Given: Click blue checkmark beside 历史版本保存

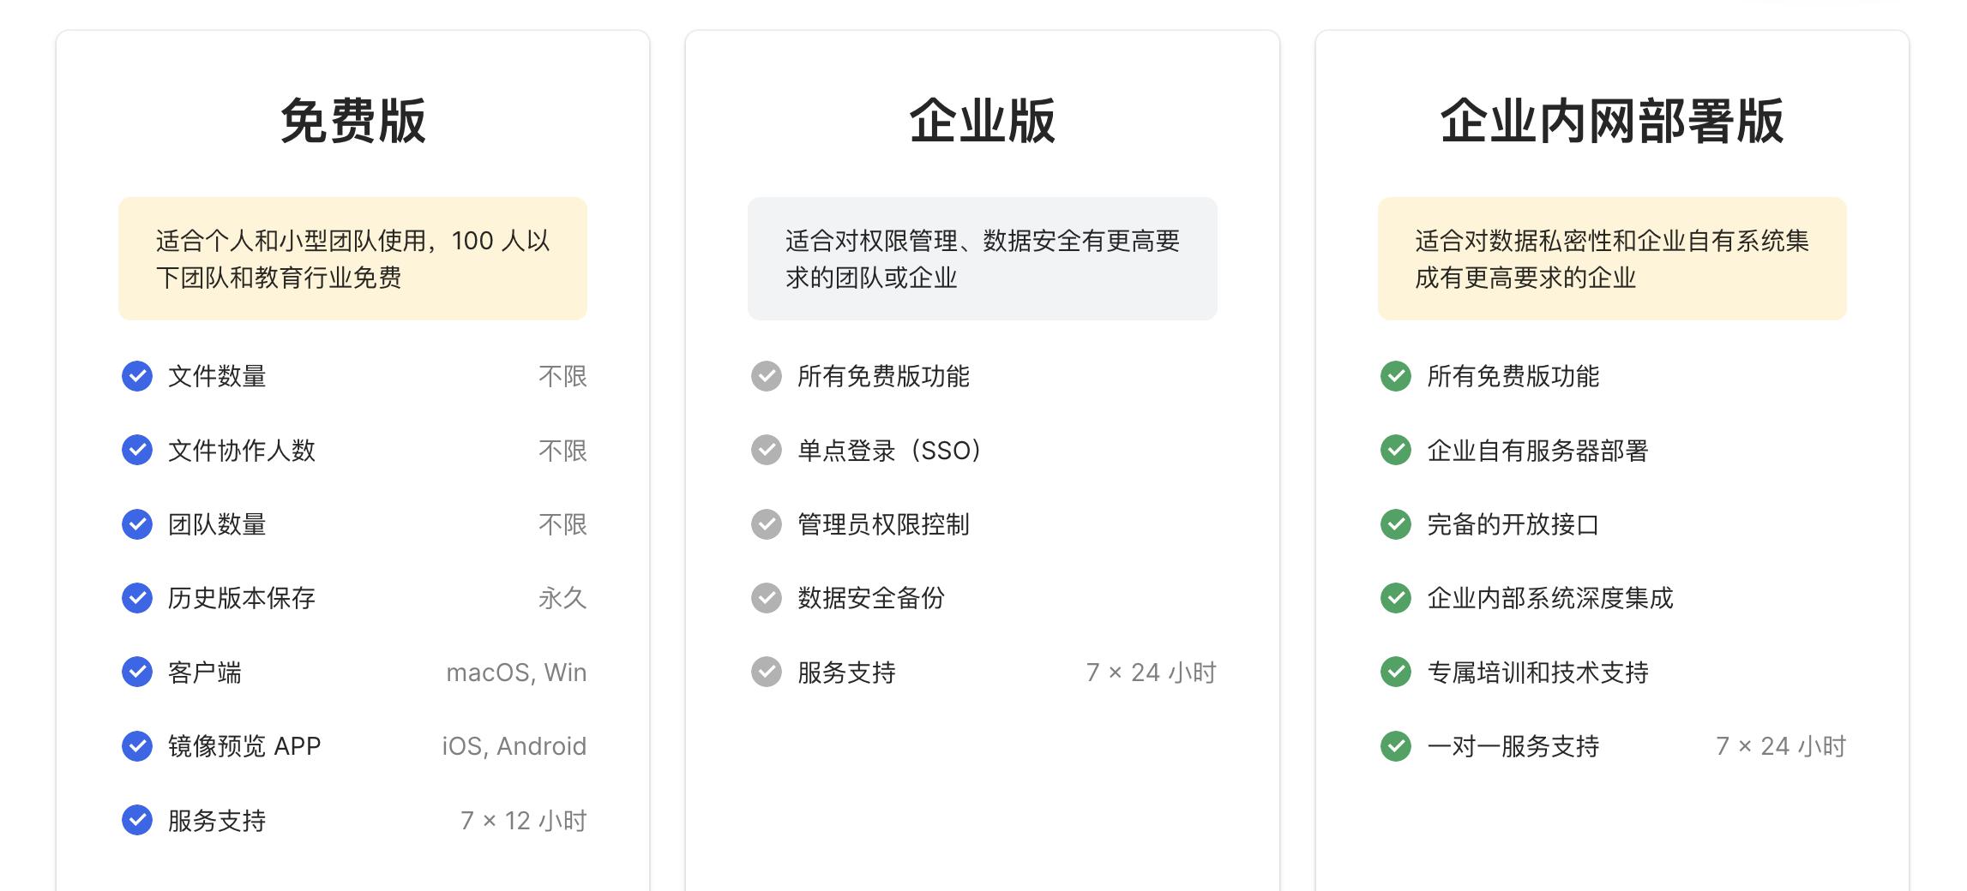Looking at the screenshot, I should 137,598.
